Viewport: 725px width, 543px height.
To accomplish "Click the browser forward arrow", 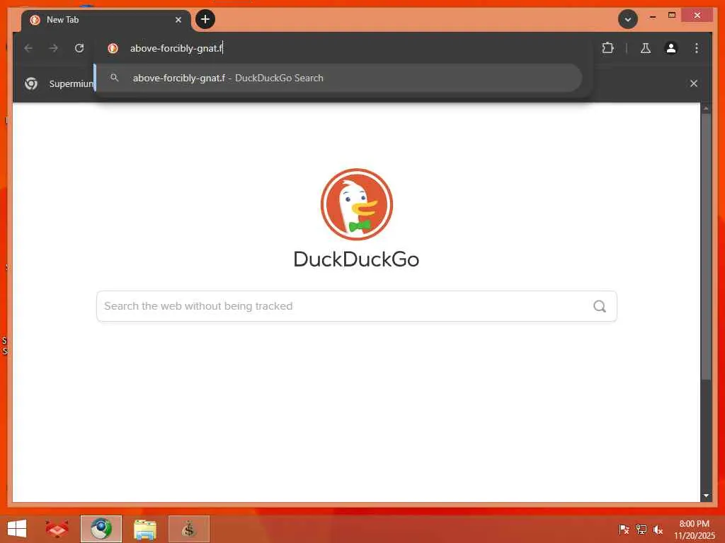I will [x=54, y=48].
